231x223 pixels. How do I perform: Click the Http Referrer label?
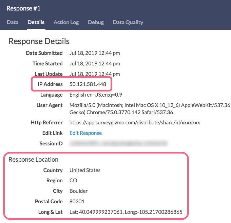[x=47, y=123]
